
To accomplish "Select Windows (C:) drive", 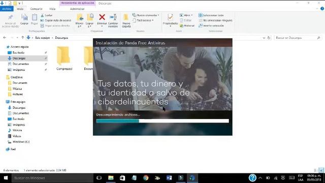I will [21, 142].
